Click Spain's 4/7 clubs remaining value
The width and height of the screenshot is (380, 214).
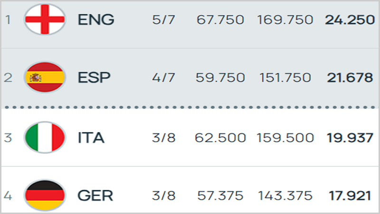coord(163,78)
